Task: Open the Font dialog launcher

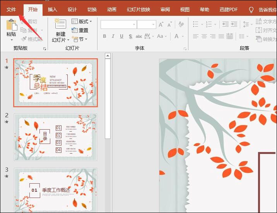Action: pos(185,49)
